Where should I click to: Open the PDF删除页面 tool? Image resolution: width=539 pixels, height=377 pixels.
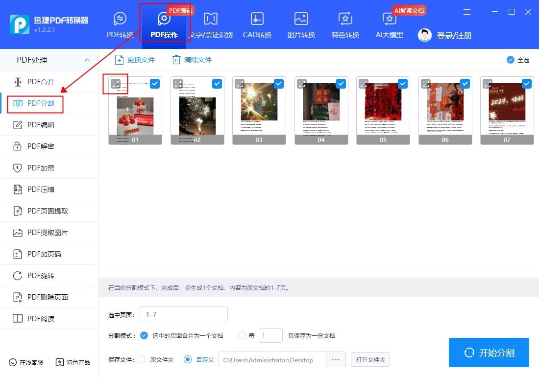(41, 297)
